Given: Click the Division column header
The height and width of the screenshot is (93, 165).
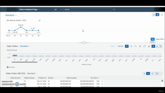Looking at the screenshot, I should [51, 78].
